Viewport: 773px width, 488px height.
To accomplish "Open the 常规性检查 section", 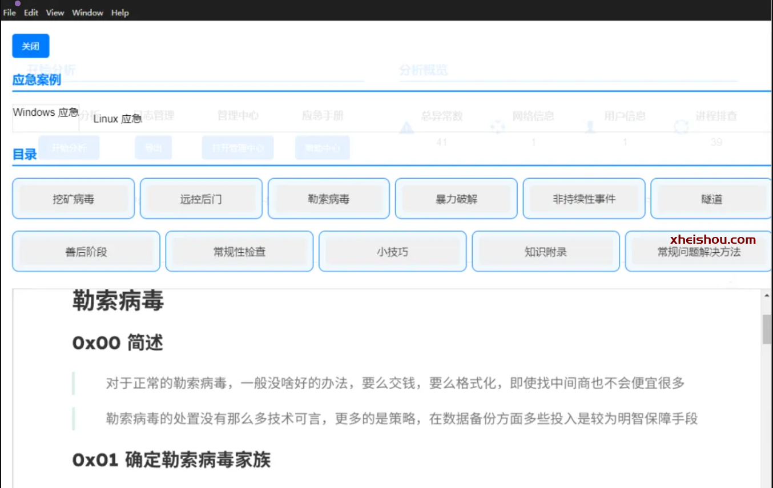I will (239, 251).
